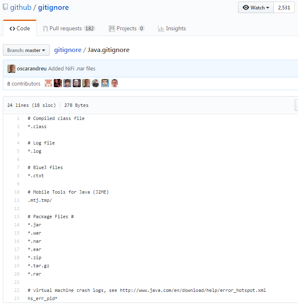Image resolution: width=298 pixels, height=307 pixels.
Task: Expand the Branch: master selector
Action: click(x=26, y=50)
